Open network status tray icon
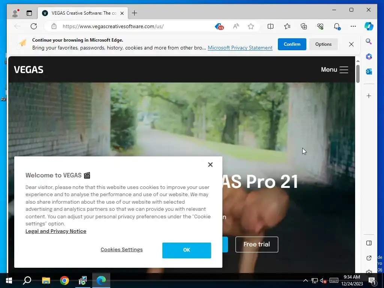384x288 pixels. (x=315, y=280)
